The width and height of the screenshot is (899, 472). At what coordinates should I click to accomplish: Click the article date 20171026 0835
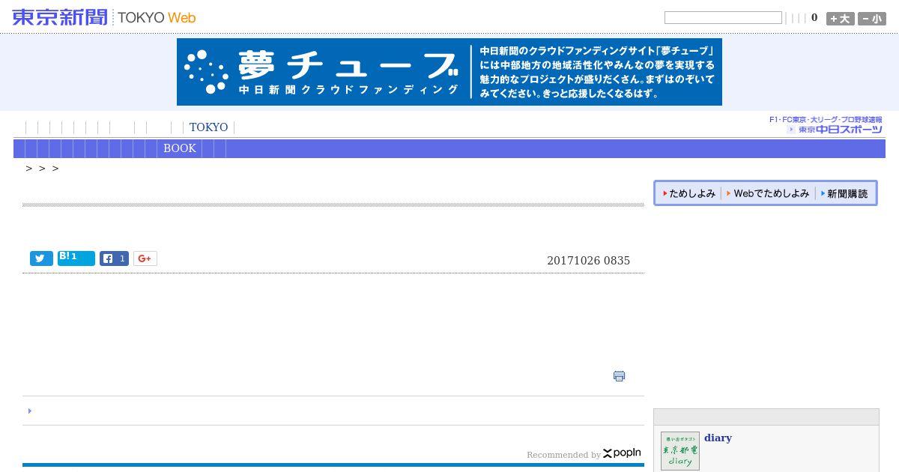[x=588, y=261]
